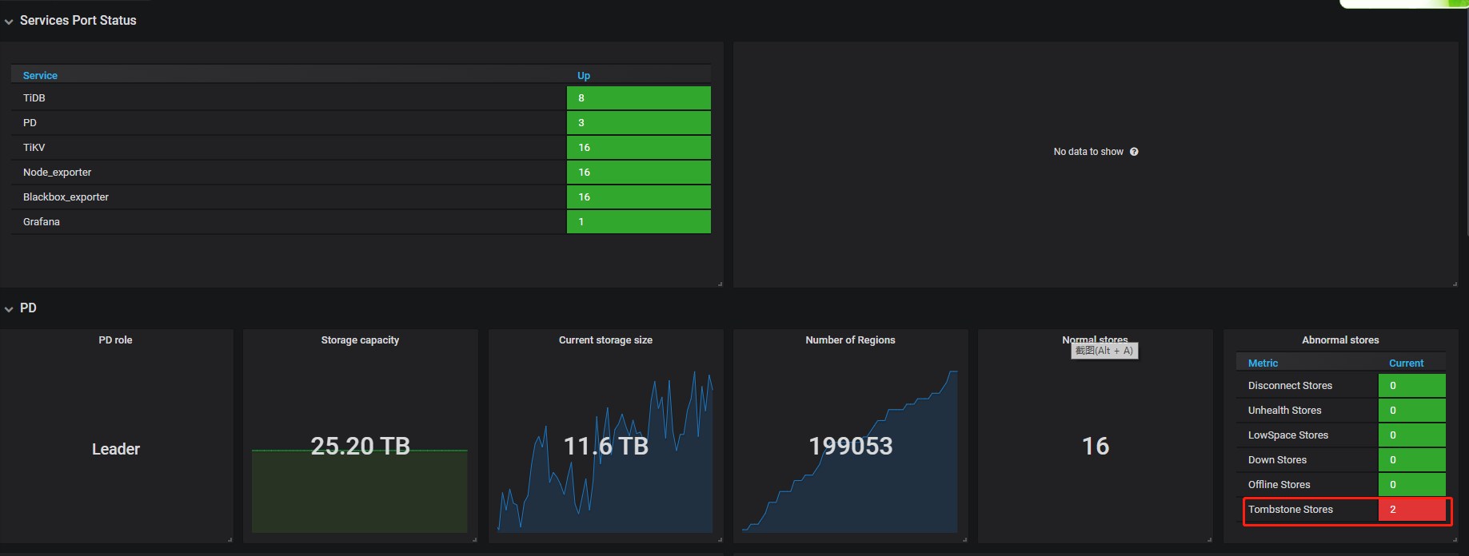Click resize handle of Services table panel
The height and width of the screenshot is (556, 1469).
pyautogui.click(x=720, y=284)
